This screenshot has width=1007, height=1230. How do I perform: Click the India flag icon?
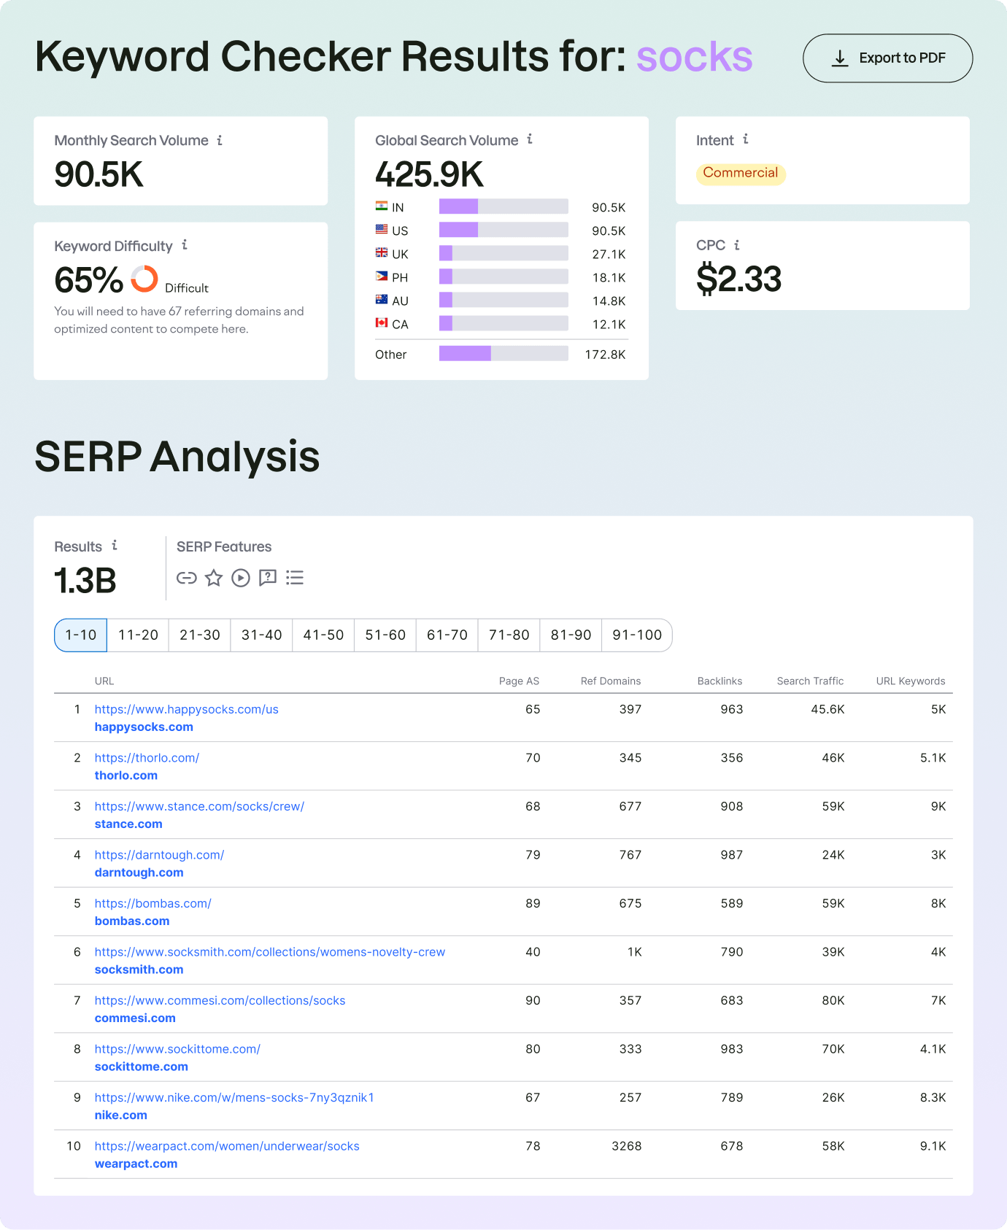tap(382, 206)
